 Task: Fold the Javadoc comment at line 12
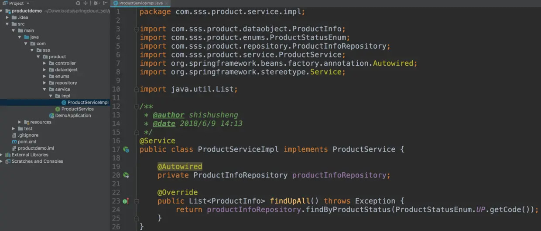137,107
